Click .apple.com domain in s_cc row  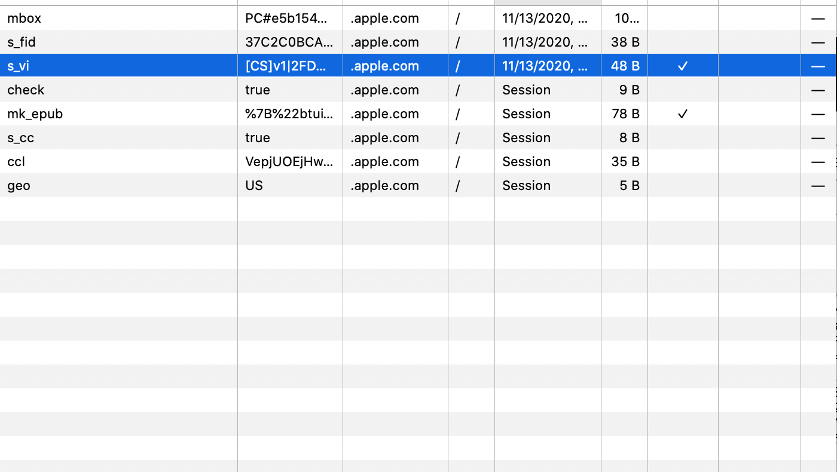click(384, 138)
